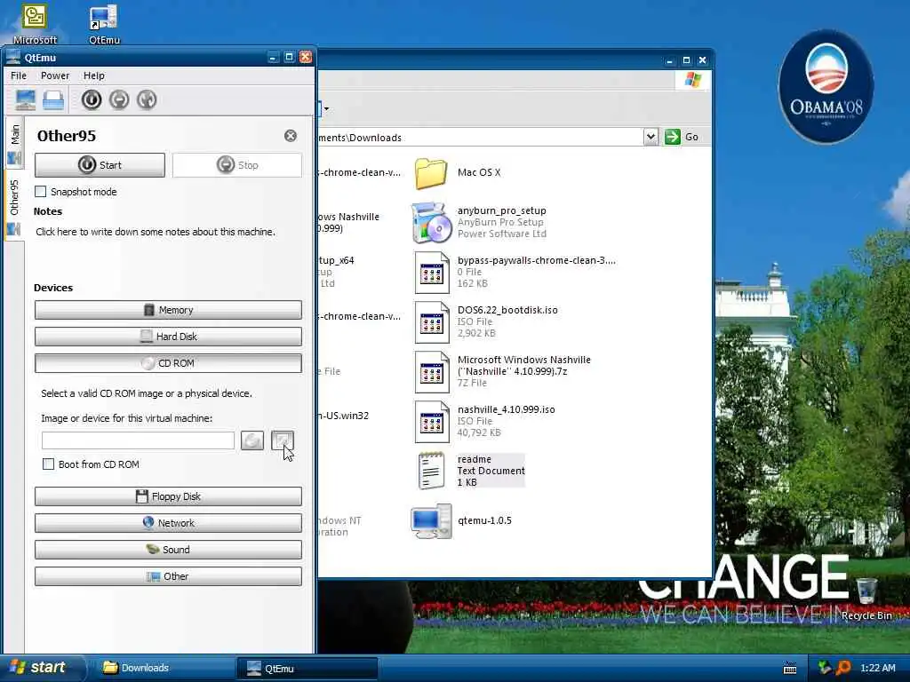Image resolution: width=910 pixels, height=682 pixels.
Task: Expand the Other device section
Action: 168,576
